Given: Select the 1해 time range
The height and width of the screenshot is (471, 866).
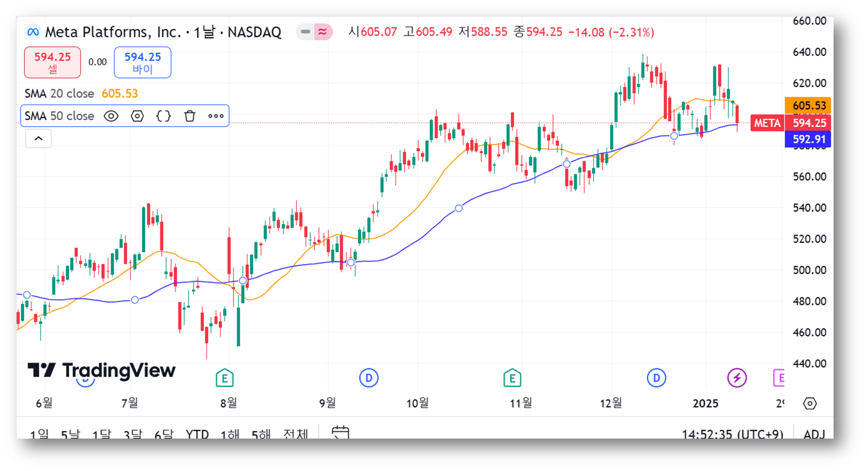Looking at the screenshot, I should pyautogui.click(x=230, y=434).
